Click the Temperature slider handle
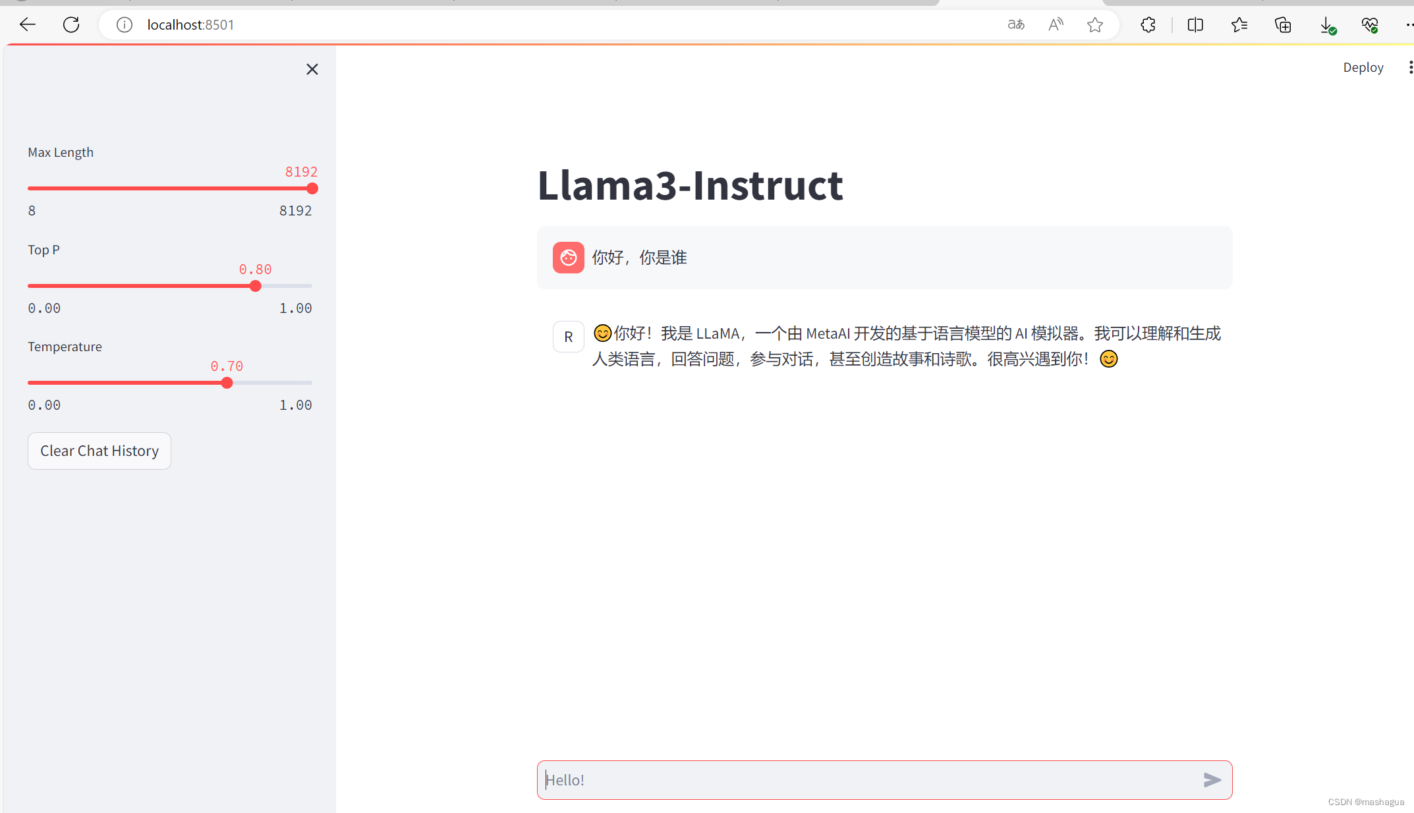Screen dimensions: 1414x813 227,382
